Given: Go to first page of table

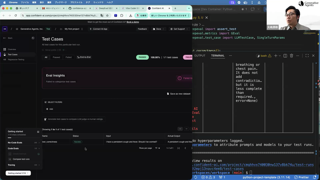Looking at the screenshot, I should tap(178, 148).
